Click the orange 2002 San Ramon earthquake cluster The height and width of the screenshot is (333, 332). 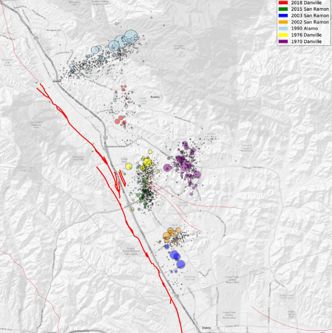click(x=172, y=233)
